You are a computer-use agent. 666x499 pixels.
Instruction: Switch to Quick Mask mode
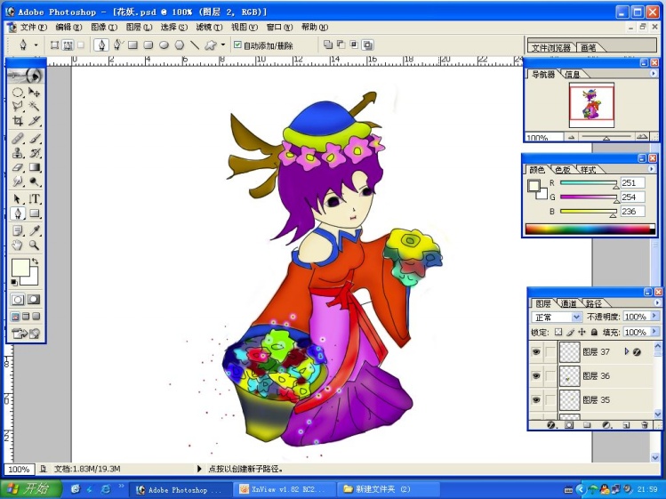[x=34, y=299]
